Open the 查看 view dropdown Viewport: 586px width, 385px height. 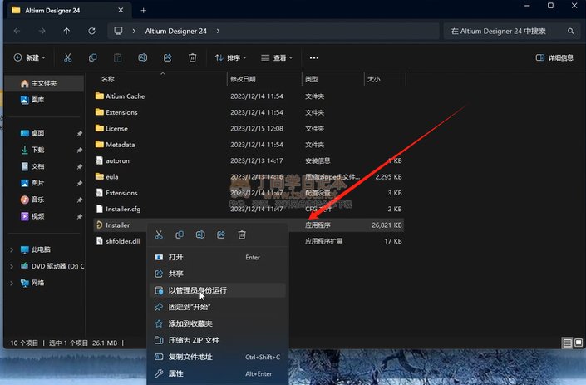[x=277, y=58]
